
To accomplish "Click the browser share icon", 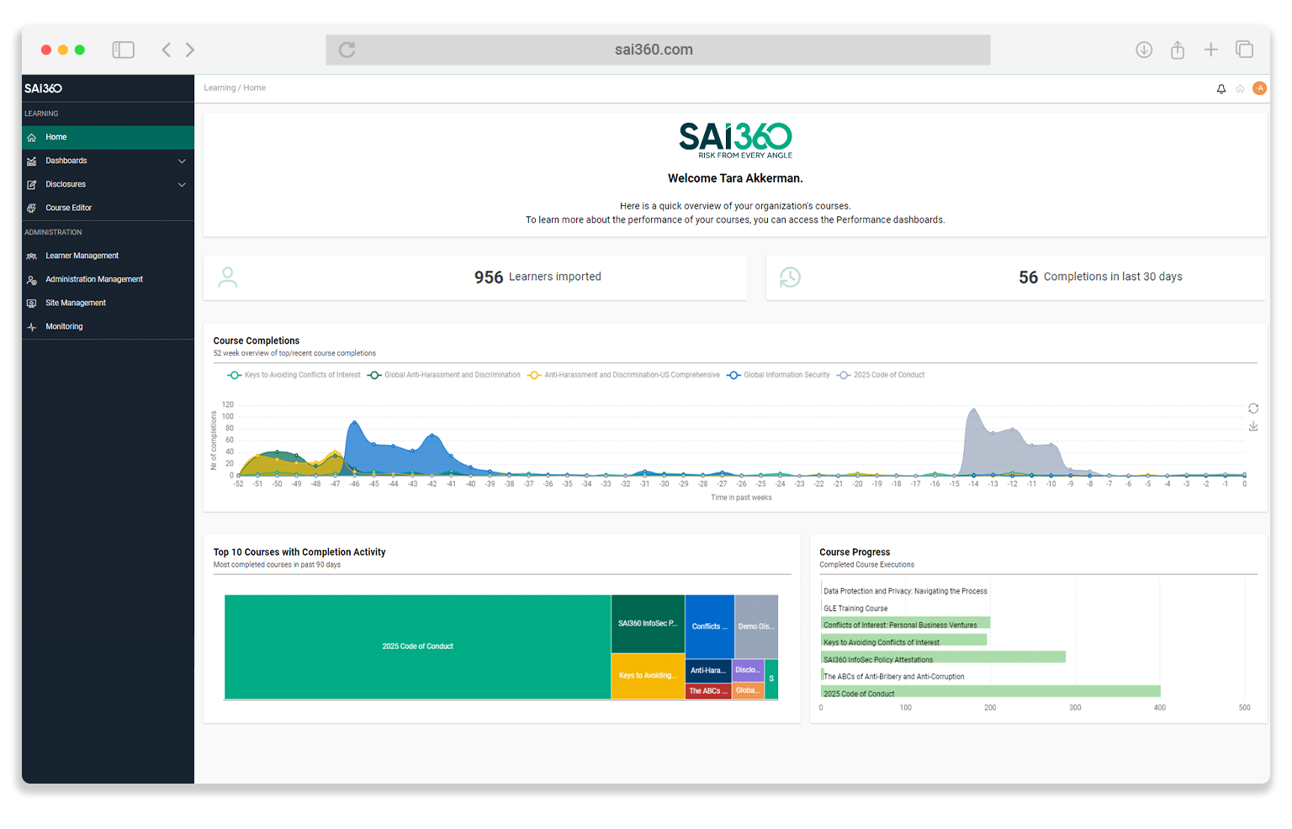I will 1178,50.
